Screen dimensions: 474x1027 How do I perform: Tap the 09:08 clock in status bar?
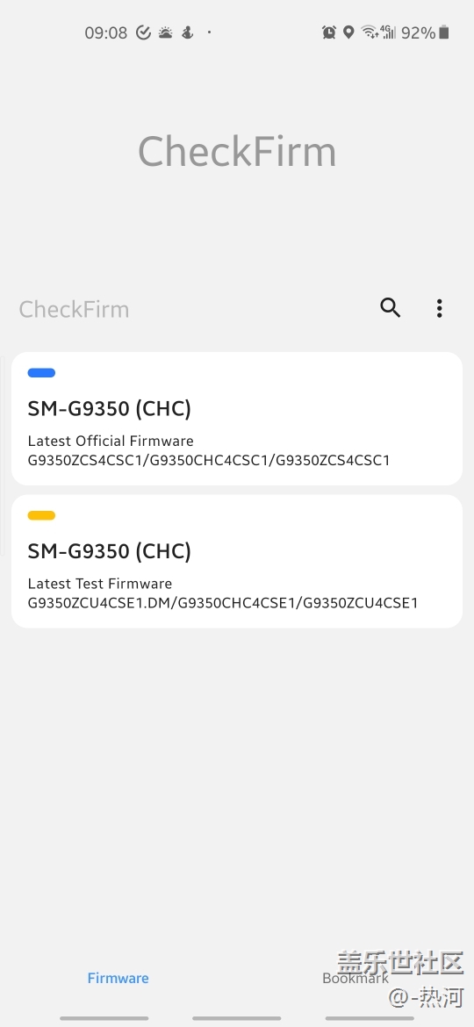click(106, 32)
